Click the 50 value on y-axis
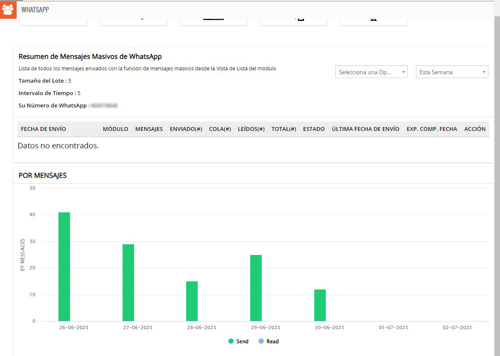Viewport: 500px width, 356px height. 32,188
